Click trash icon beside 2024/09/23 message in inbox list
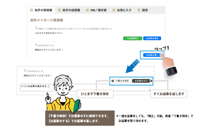This screenshot has width=199, height=129. tap(36, 45)
